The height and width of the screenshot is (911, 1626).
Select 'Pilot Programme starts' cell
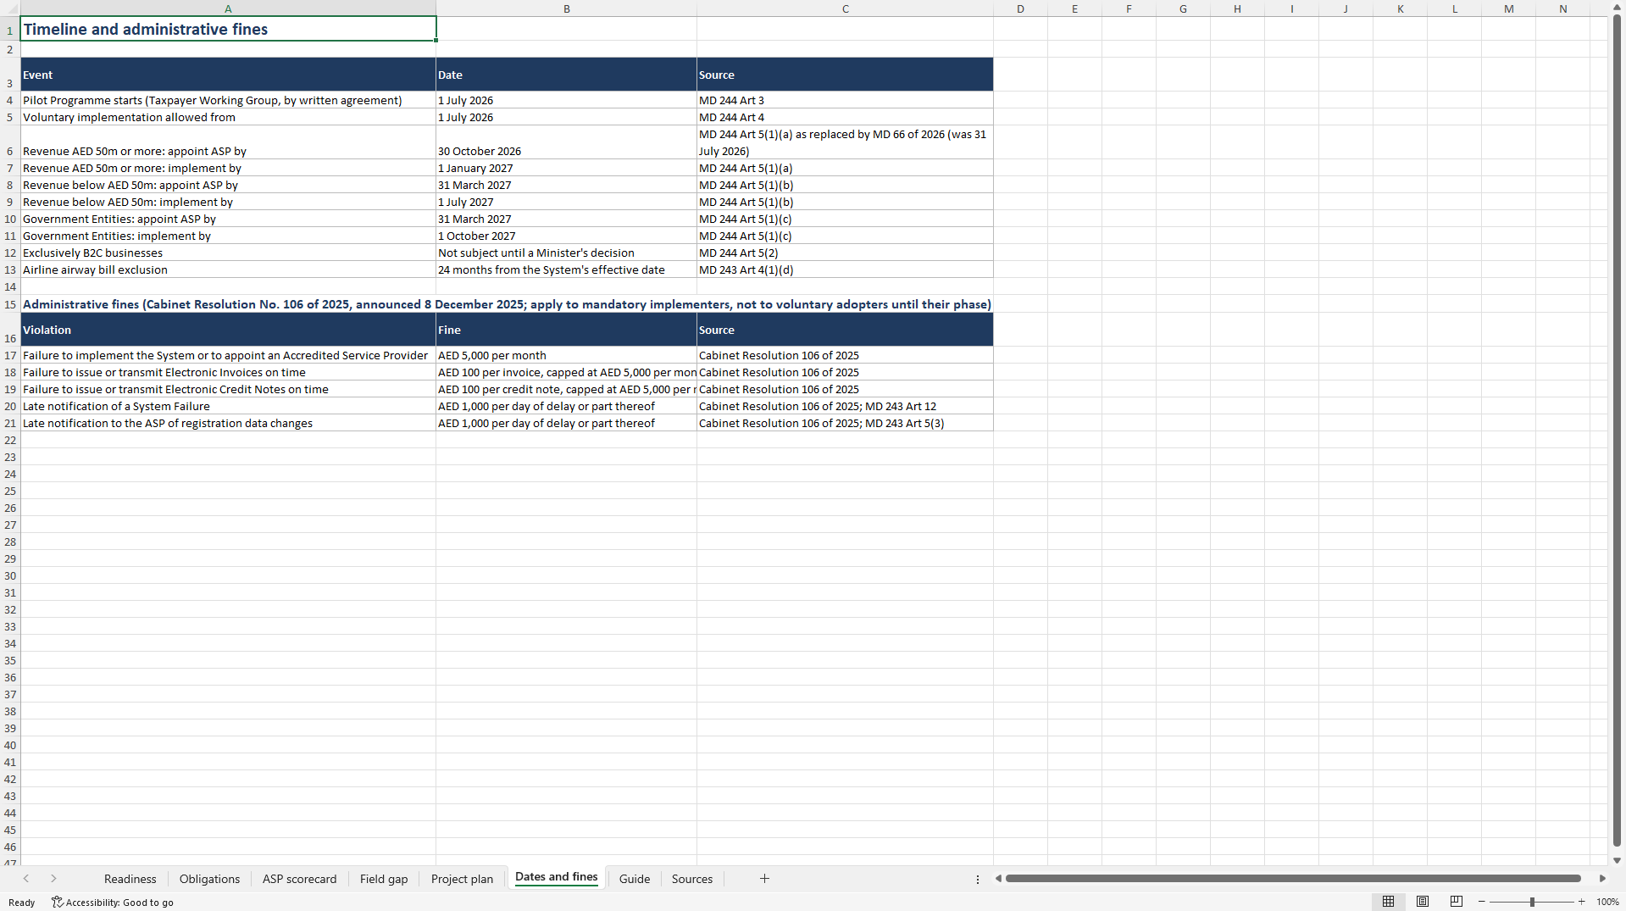(x=228, y=100)
